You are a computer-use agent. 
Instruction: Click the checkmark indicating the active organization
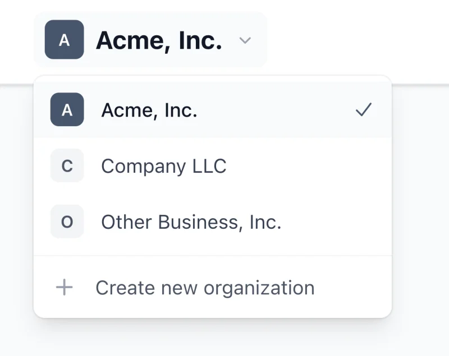tap(365, 110)
